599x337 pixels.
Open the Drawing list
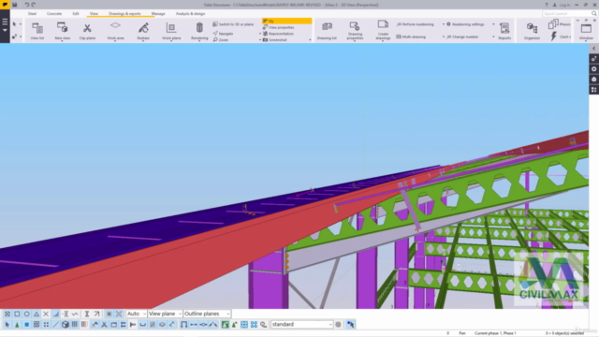(327, 31)
